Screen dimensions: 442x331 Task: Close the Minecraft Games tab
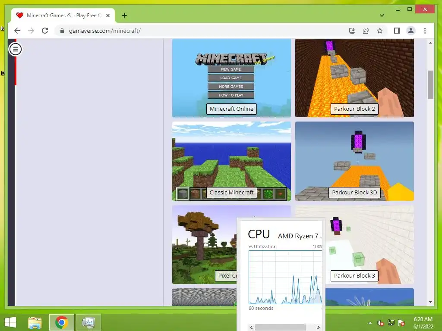pos(107,16)
